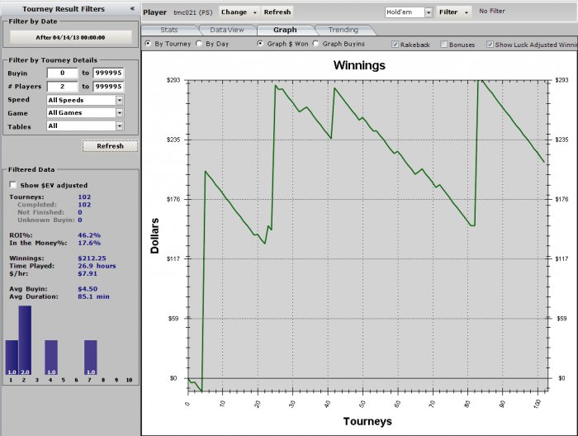Open the Change player dropdown
578x436 pixels.
click(x=239, y=12)
